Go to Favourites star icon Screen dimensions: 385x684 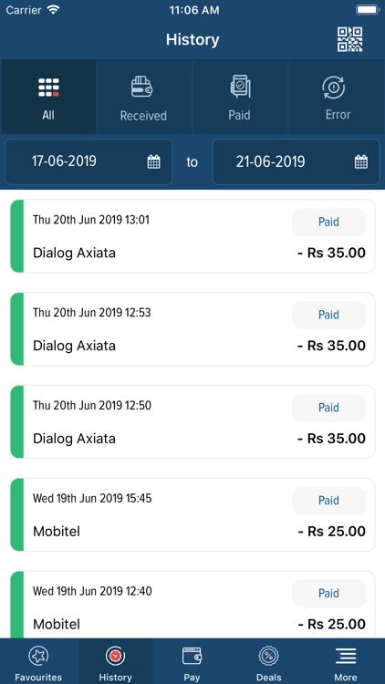point(38,656)
